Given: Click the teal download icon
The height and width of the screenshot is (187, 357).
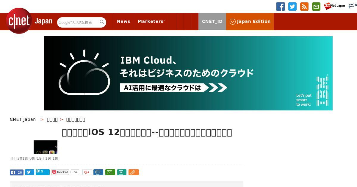Looking at the screenshot, I should pos(122,172).
